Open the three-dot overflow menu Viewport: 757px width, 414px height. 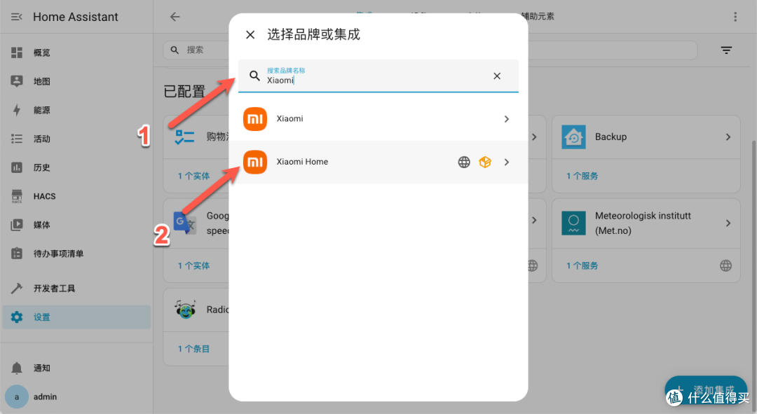pyautogui.click(x=735, y=17)
